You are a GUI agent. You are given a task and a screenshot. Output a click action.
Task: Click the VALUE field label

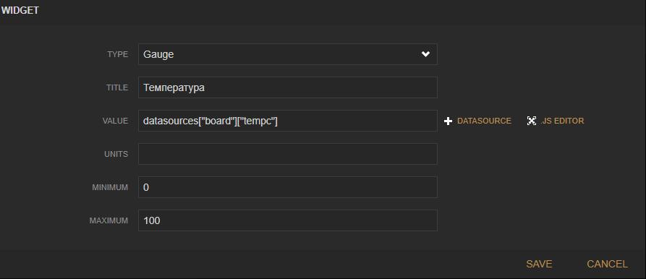point(115,121)
